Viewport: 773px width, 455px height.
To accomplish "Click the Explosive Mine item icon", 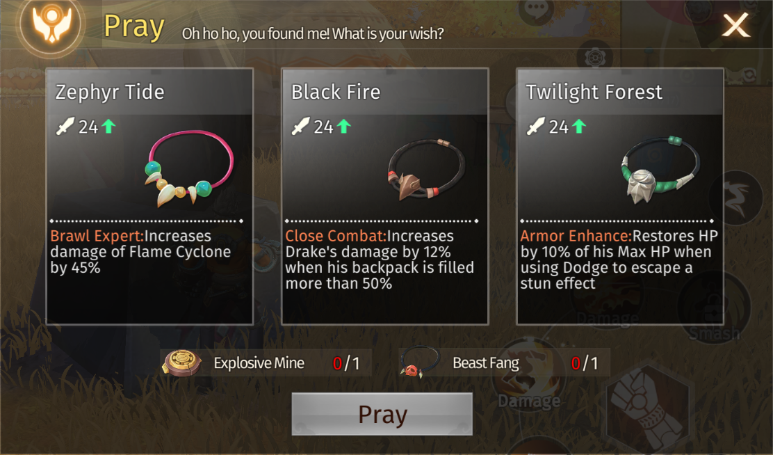I will click(182, 362).
